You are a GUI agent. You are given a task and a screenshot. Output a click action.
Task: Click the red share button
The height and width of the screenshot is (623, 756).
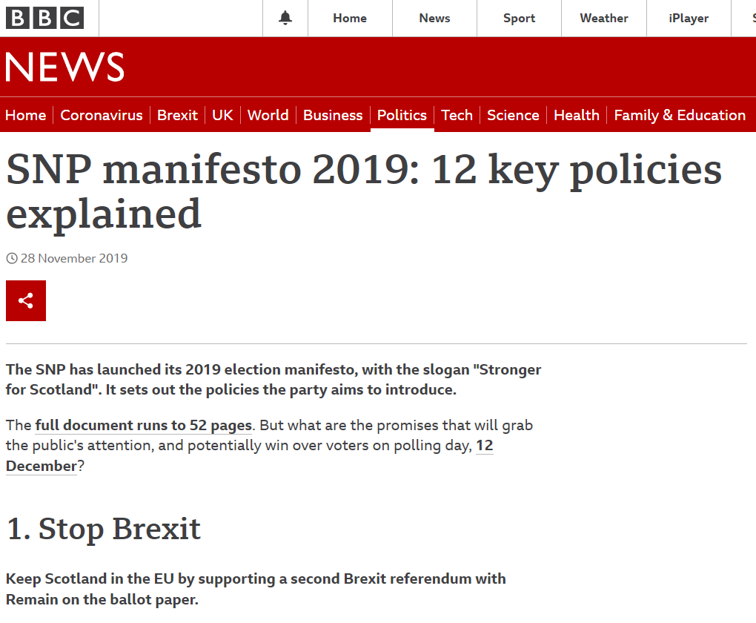coord(26,300)
